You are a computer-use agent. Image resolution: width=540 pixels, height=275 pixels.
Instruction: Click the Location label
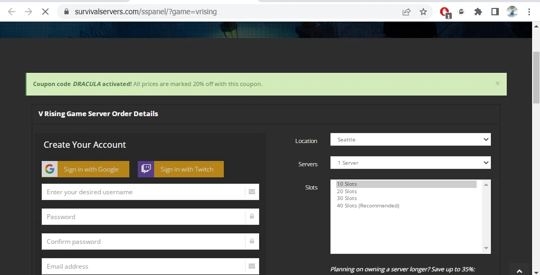pos(306,141)
